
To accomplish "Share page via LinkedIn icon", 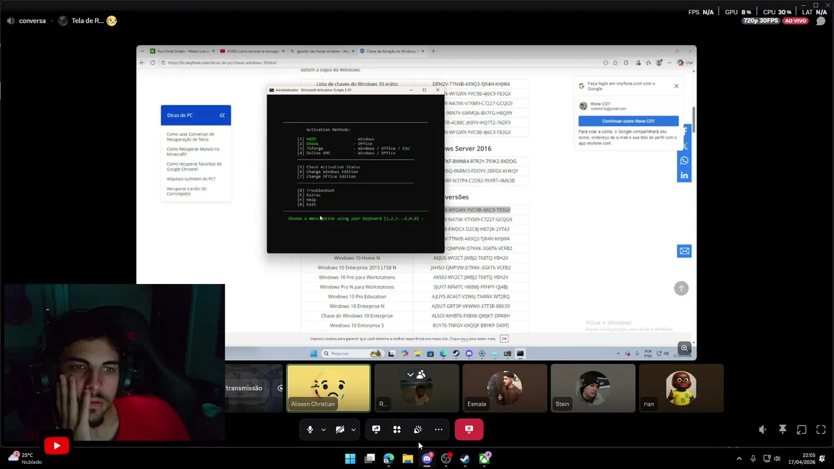I will (x=684, y=176).
